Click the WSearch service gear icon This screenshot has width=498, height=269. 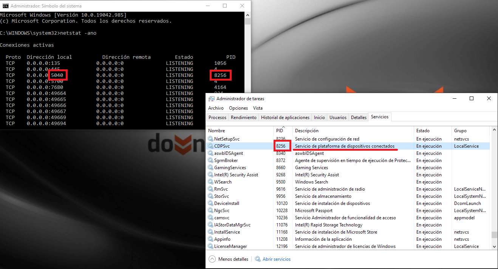pos(211,182)
